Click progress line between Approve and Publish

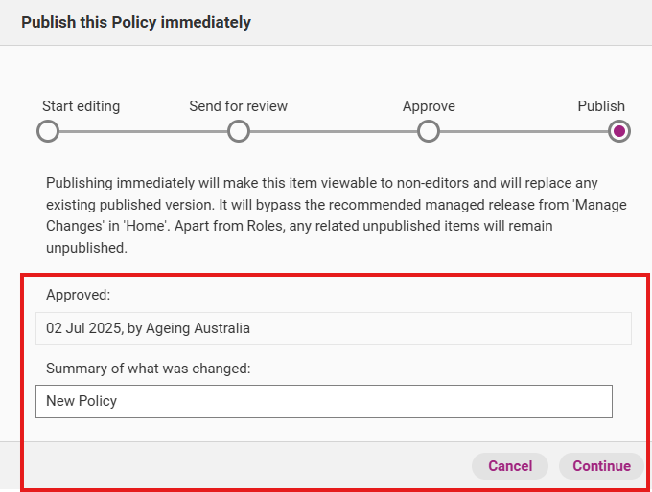(x=524, y=132)
